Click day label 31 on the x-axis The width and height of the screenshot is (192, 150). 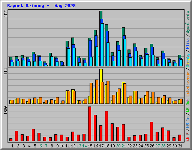click(x=180, y=146)
